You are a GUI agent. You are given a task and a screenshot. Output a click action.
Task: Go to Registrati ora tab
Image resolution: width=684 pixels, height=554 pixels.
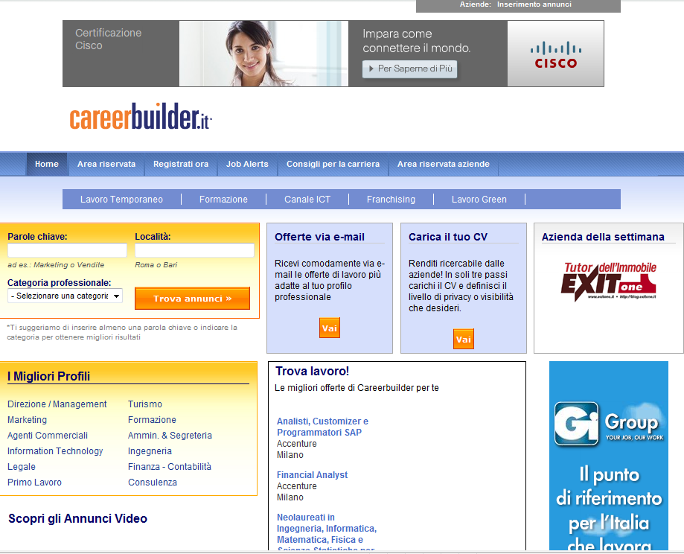coord(181,164)
